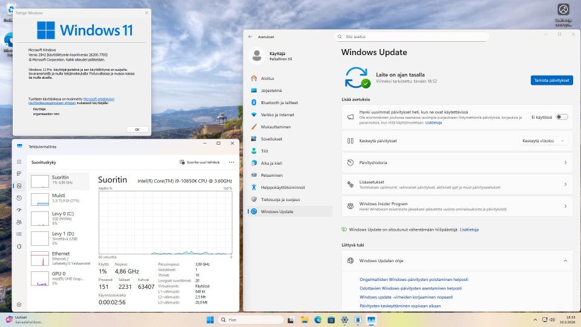Open Lisäasetukset advanced options row
The width and height of the screenshot is (581, 327).
pyautogui.click(x=457, y=184)
